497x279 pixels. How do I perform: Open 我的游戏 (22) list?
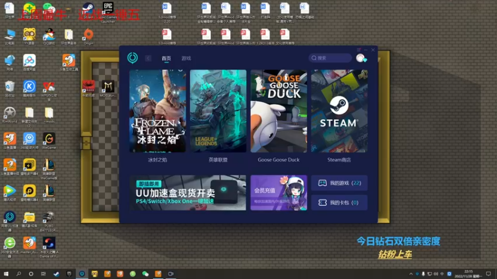pos(339,183)
